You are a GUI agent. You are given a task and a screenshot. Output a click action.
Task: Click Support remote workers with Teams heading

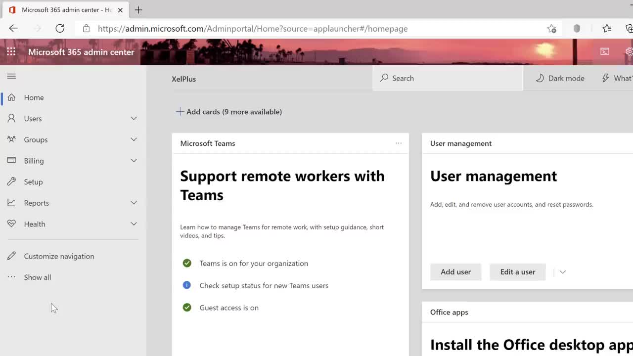282,185
